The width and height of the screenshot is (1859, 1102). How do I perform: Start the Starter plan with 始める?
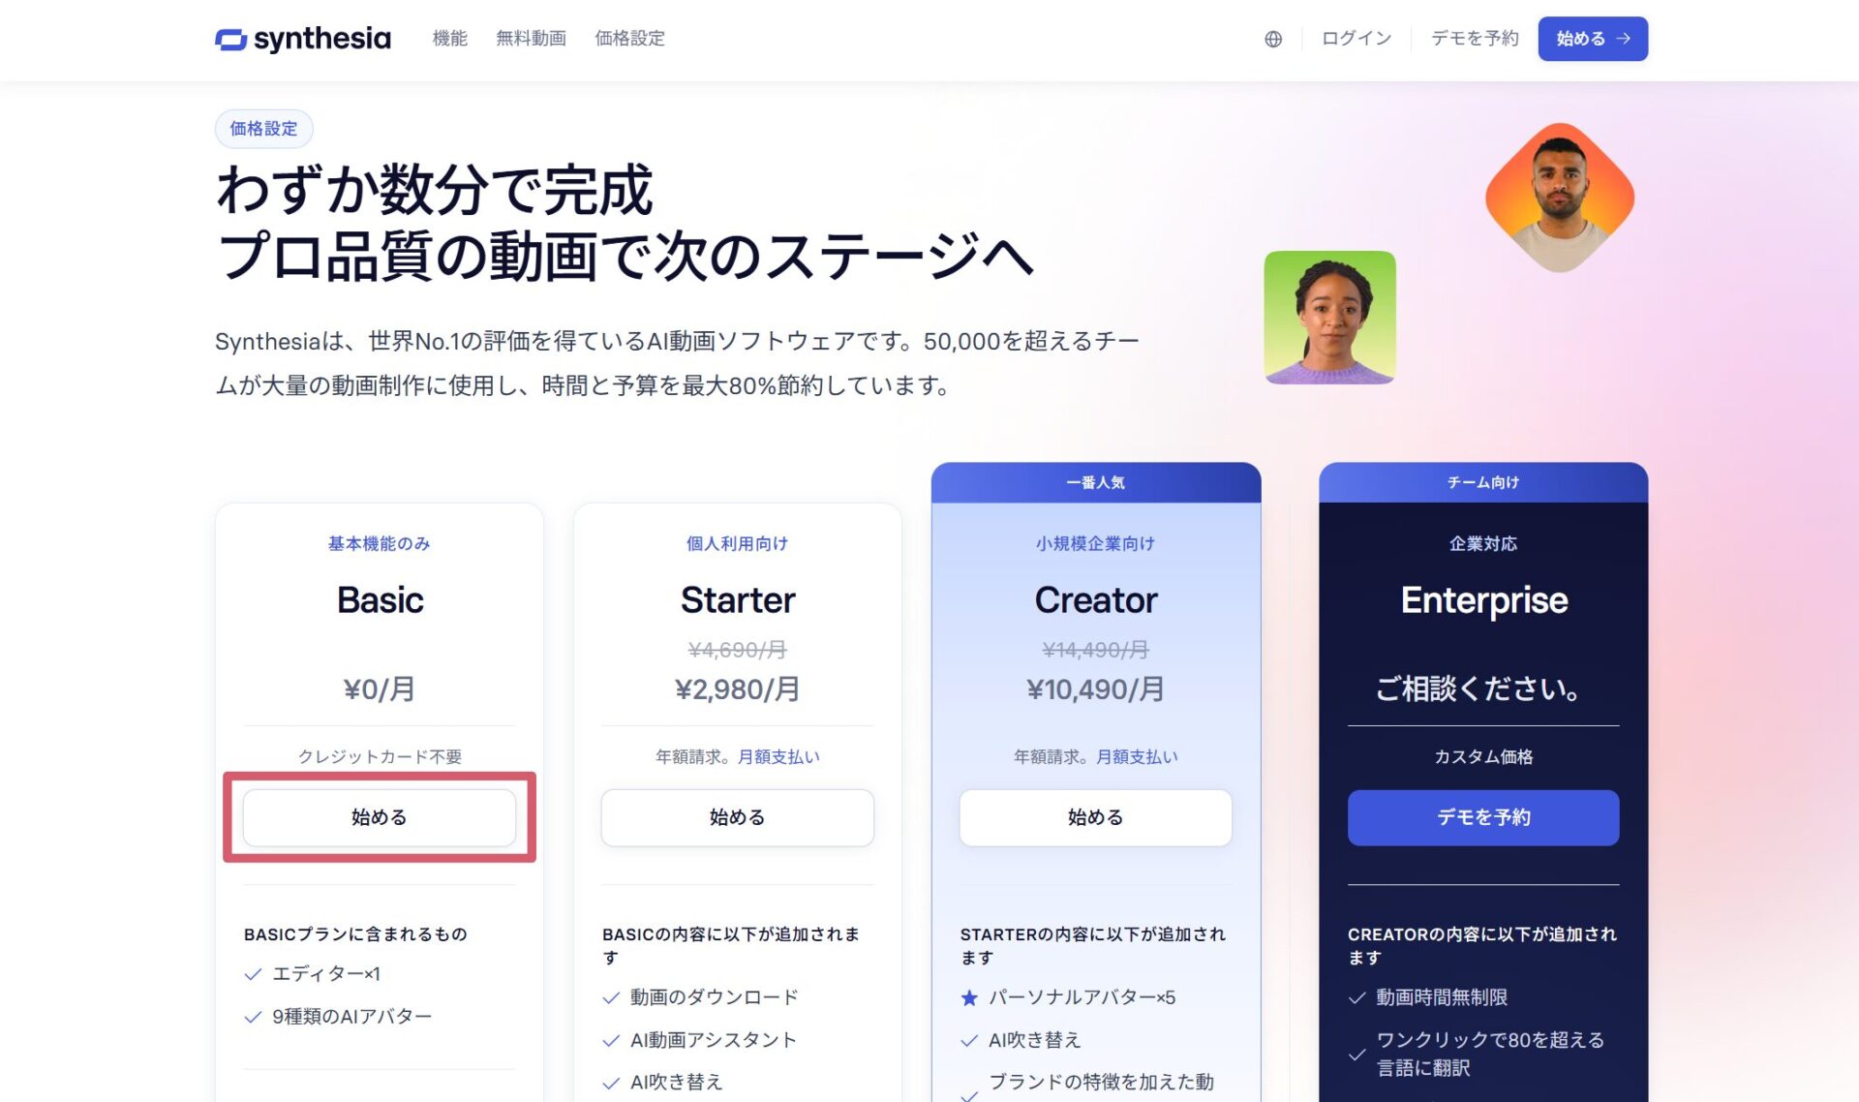tap(738, 817)
